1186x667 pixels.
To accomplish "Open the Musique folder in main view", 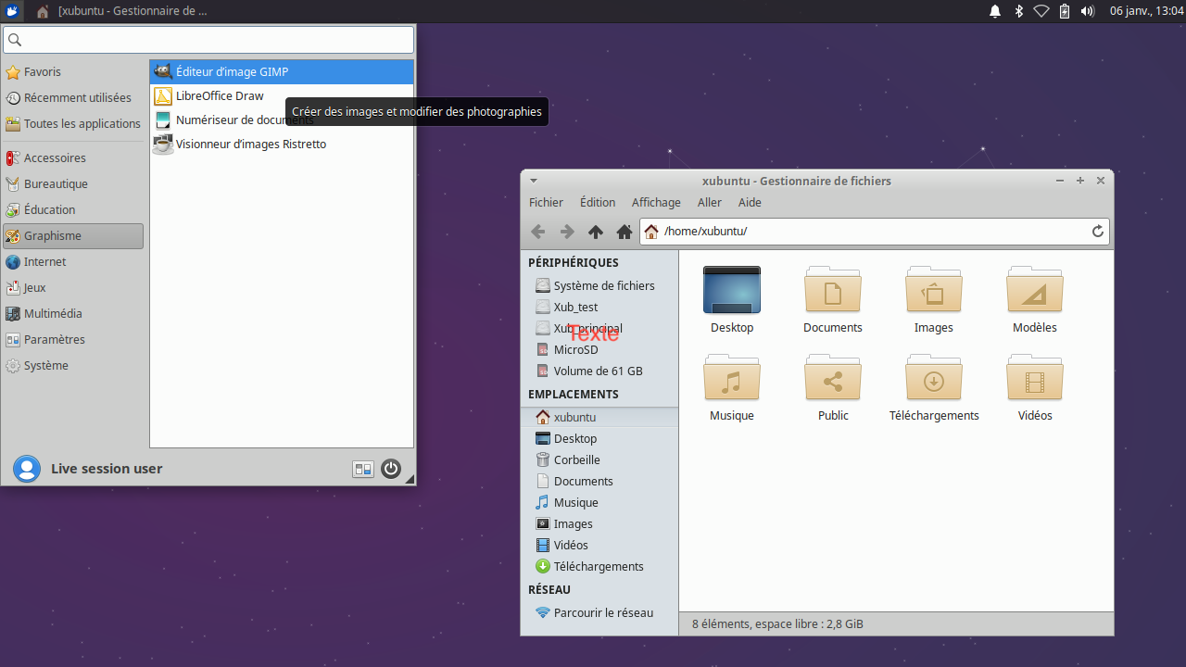I will 731,379.
